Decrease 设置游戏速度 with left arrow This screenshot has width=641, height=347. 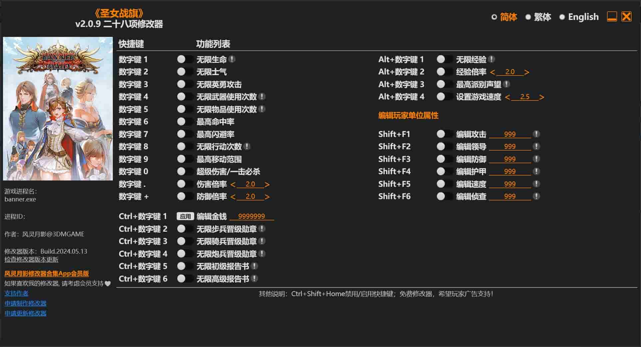tap(507, 97)
